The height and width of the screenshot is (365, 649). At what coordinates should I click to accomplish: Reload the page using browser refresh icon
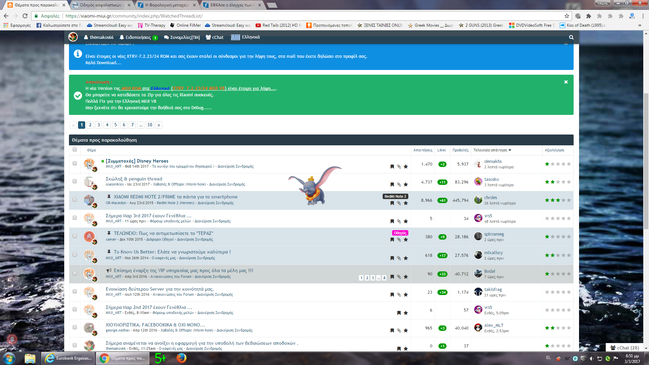point(25,16)
